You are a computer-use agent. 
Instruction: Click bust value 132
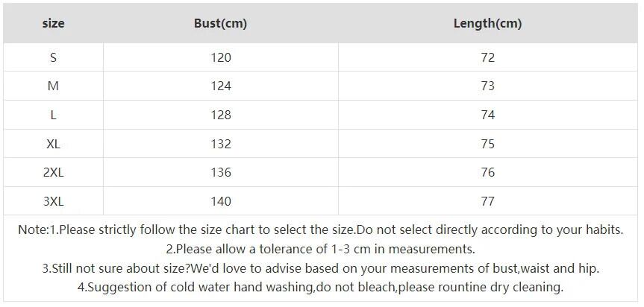(x=221, y=144)
